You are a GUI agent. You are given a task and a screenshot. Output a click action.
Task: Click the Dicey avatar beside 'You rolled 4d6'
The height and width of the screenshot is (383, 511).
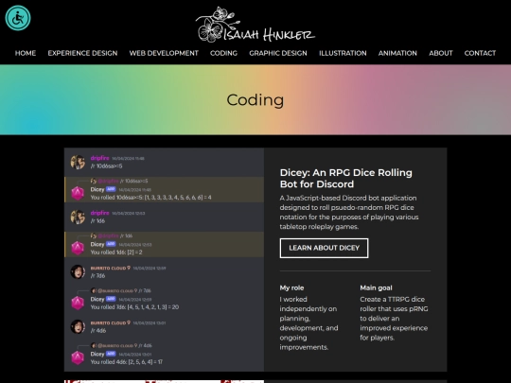(78, 357)
